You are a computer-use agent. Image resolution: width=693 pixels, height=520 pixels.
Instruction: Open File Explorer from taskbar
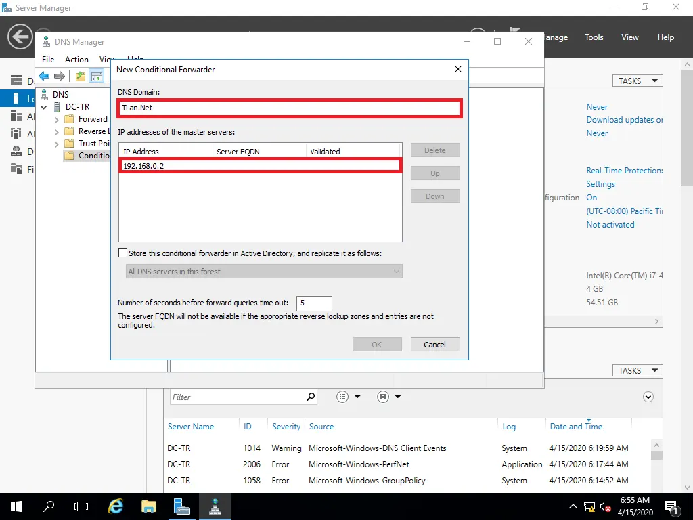pyautogui.click(x=148, y=506)
